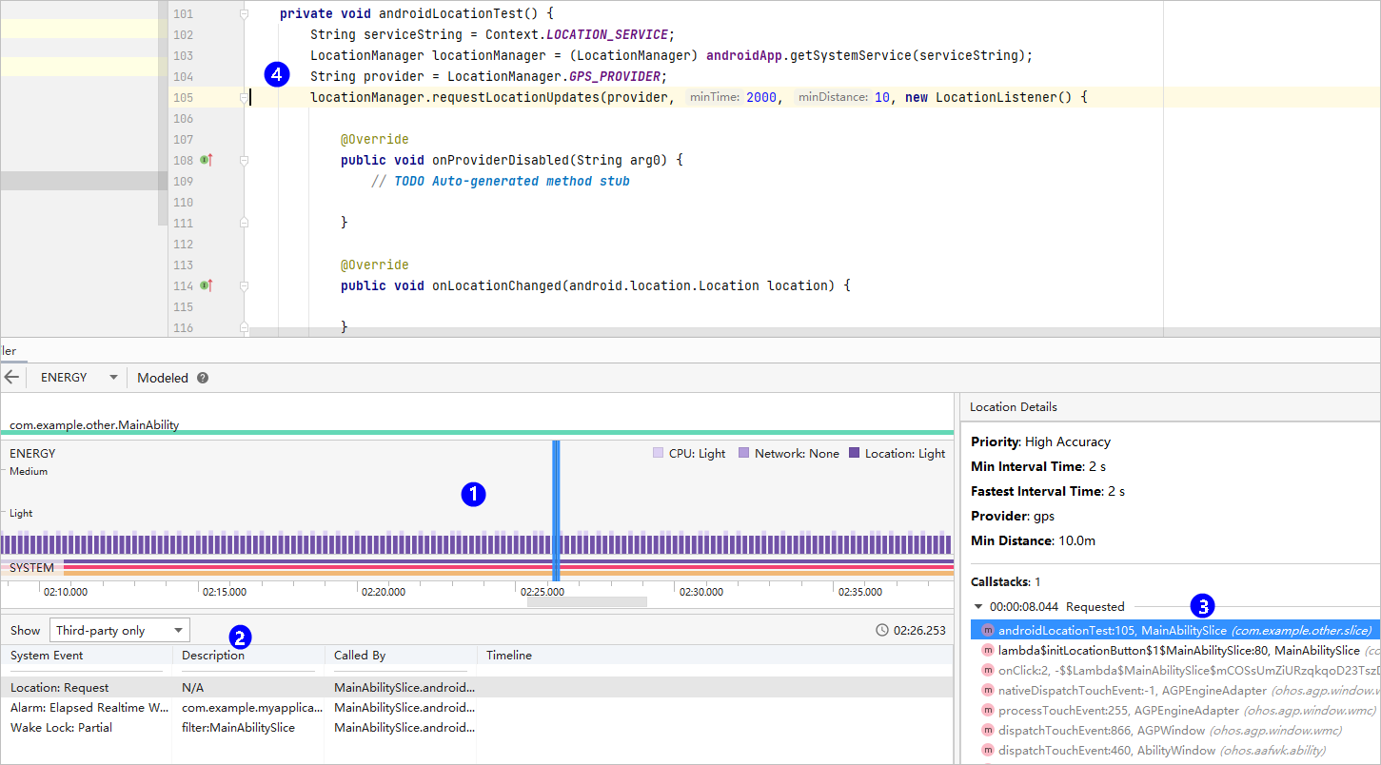This screenshot has width=1381, height=765.
Task: Click 'Provider: gps' detail line
Action: pos(1013,516)
